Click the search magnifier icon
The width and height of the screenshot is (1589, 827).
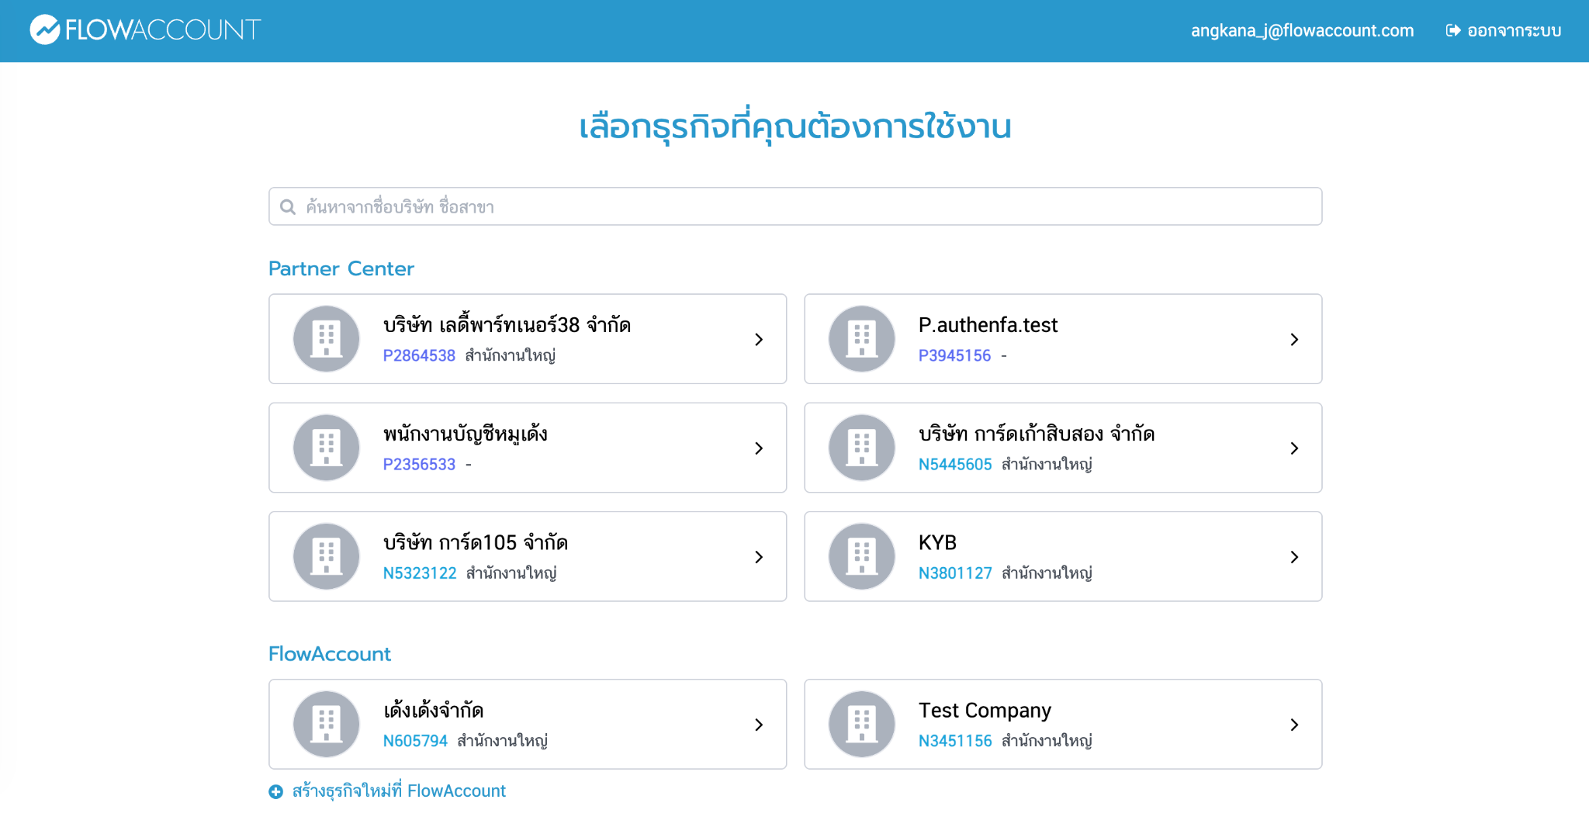(288, 207)
